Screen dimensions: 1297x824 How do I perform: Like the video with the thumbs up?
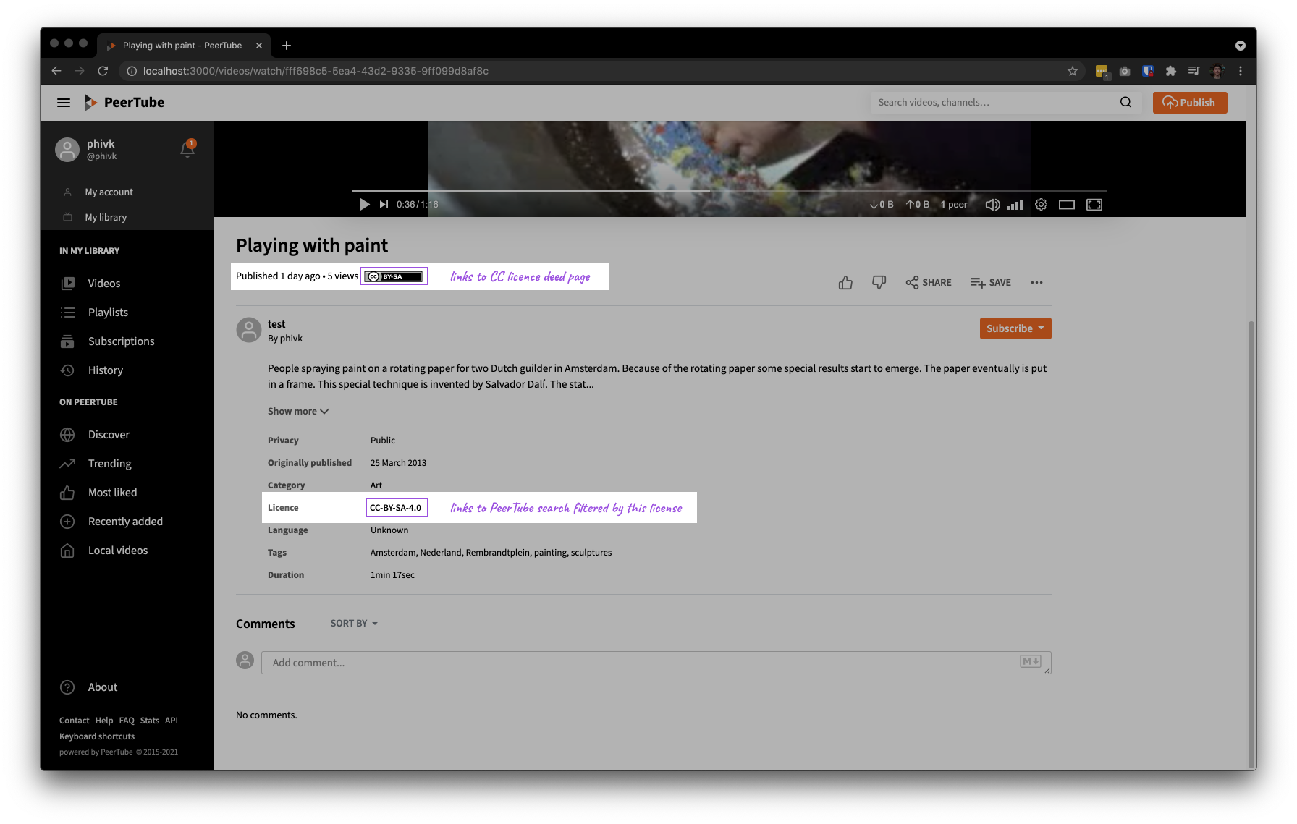tap(845, 282)
